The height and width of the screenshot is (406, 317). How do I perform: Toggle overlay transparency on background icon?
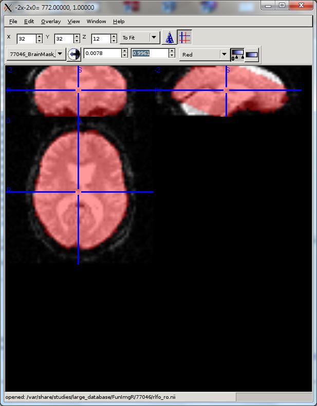[x=237, y=54]
